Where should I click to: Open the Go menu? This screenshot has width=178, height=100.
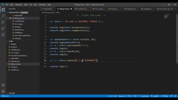click(31, 5)
